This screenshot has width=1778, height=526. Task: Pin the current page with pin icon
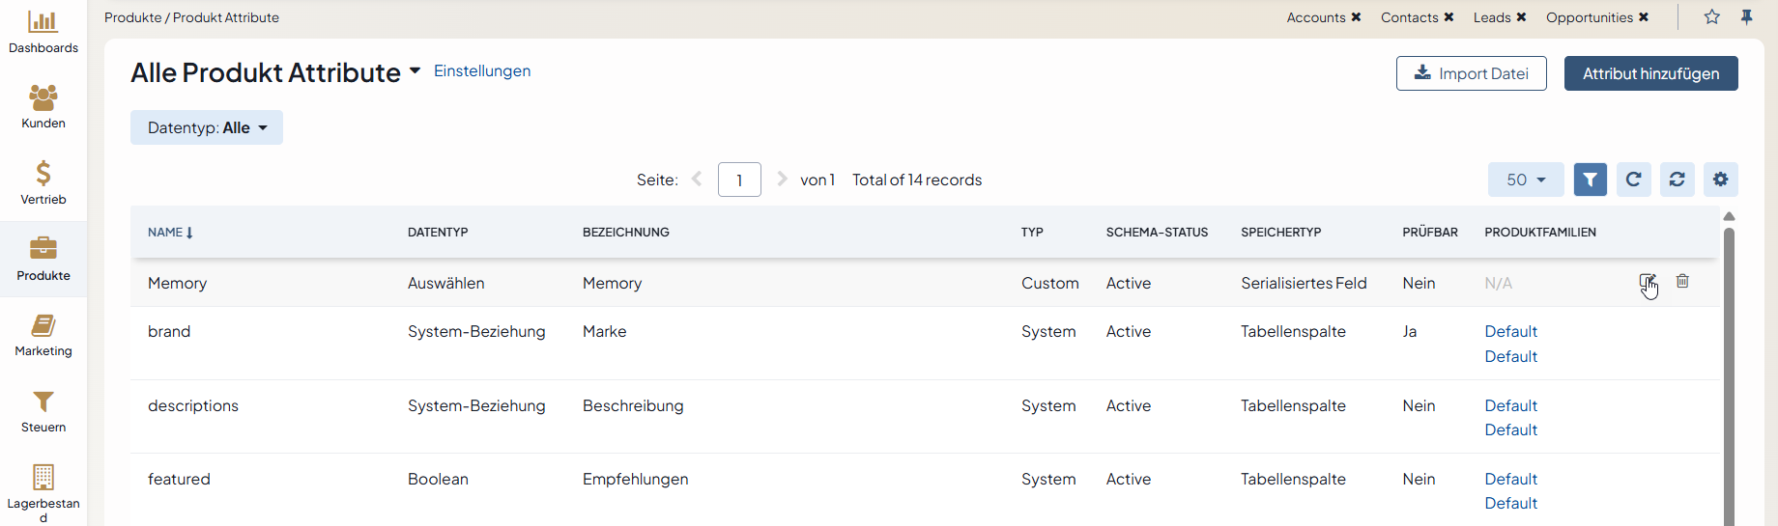(1746, 17)
